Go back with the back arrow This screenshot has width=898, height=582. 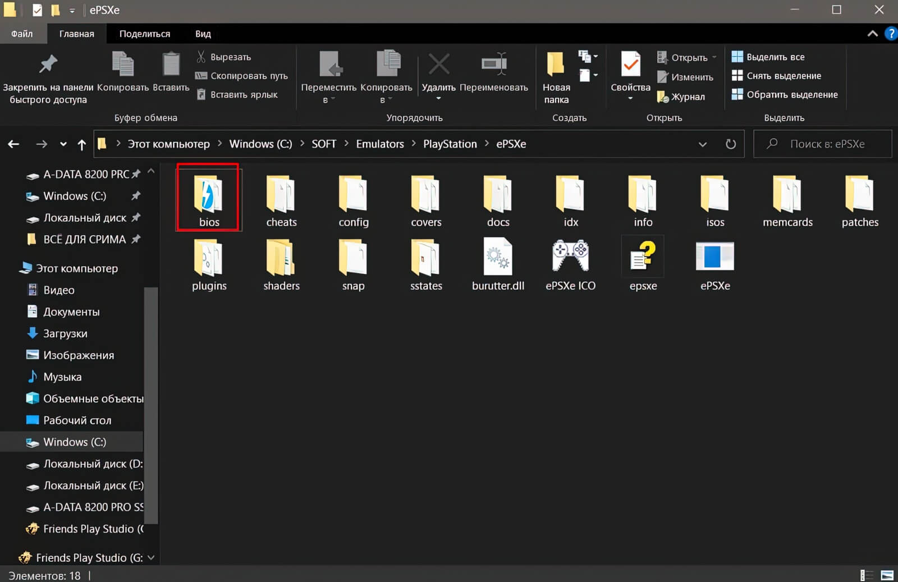[13, 144]
